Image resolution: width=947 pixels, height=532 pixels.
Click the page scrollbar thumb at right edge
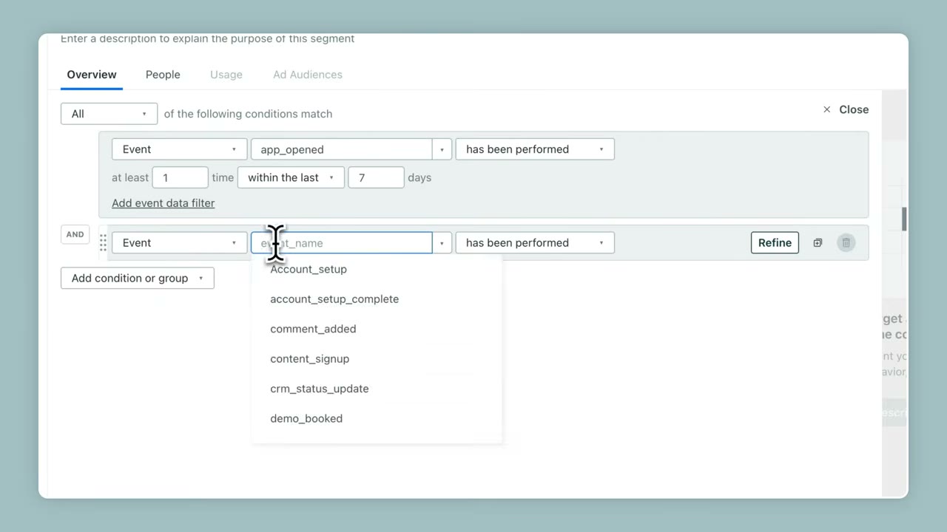click(904, 219)
